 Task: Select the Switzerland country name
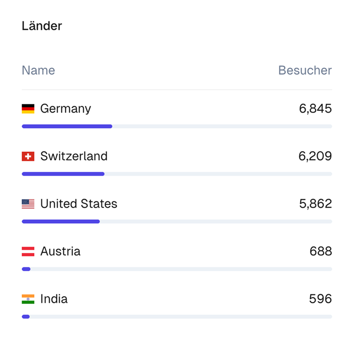[74, 156]
